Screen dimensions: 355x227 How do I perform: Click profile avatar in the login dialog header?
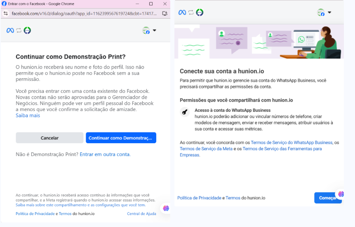[x=146, y=31]
